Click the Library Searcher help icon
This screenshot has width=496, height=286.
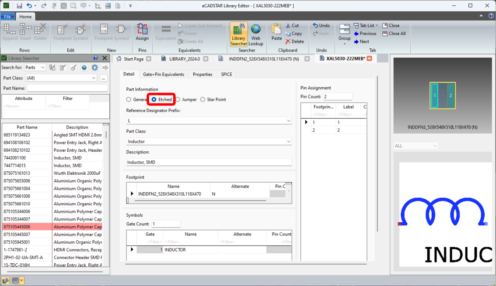(x=95, y=58)
